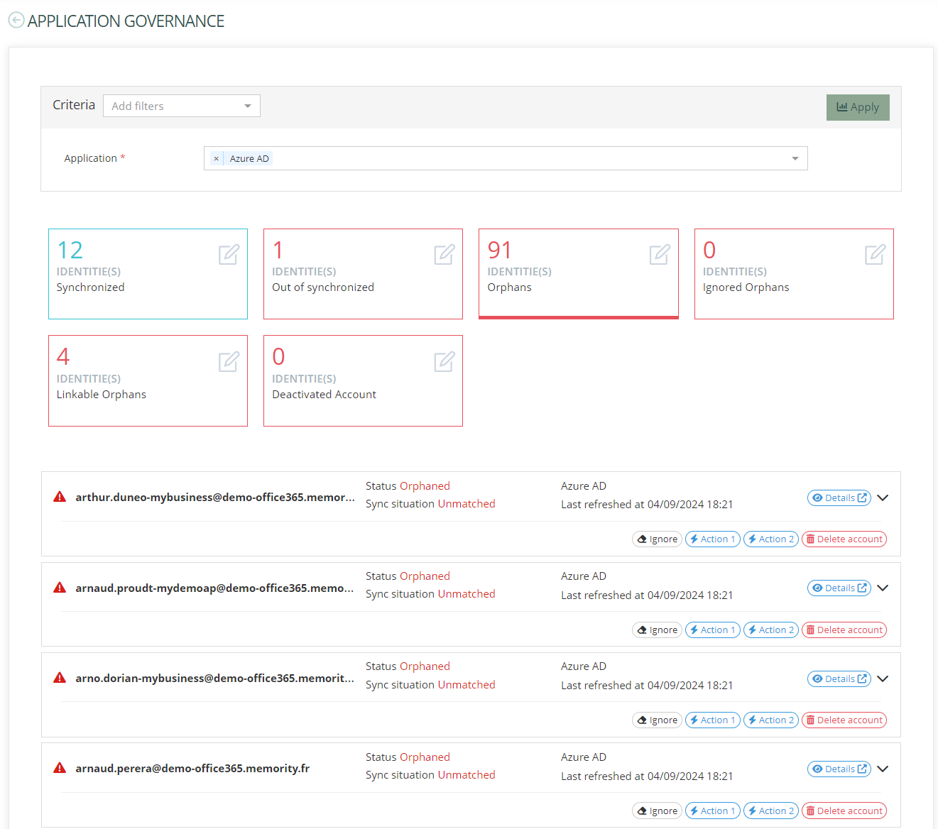Click edit icon on Orphans card
938x829 pixels.
[659, 254]
